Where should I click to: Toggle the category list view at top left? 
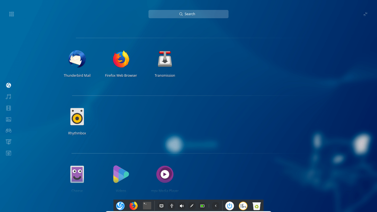click(x=11, y=14)
